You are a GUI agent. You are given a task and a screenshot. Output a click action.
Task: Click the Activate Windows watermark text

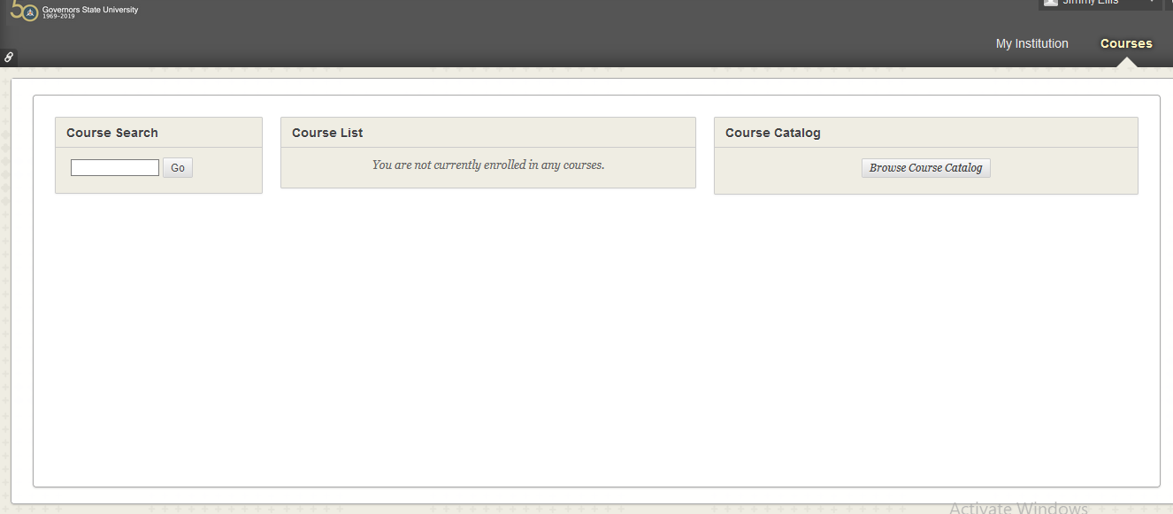(1018, 508)
